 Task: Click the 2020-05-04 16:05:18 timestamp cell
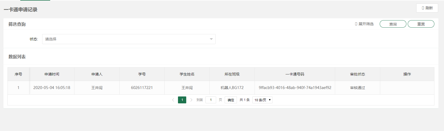tap(52, 88)
